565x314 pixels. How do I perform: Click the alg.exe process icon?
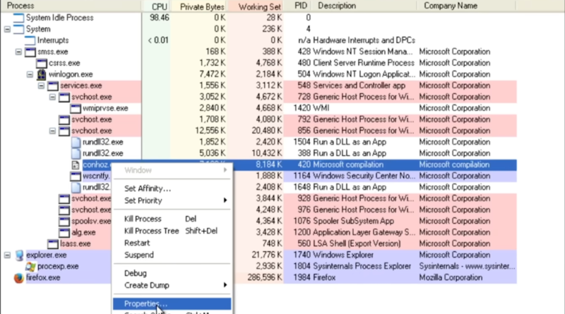point(64,232)
